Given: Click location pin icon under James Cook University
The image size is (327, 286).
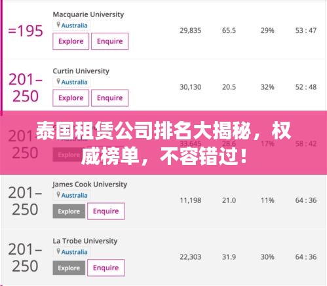Looking at the screenshot, I should point(58,194).
